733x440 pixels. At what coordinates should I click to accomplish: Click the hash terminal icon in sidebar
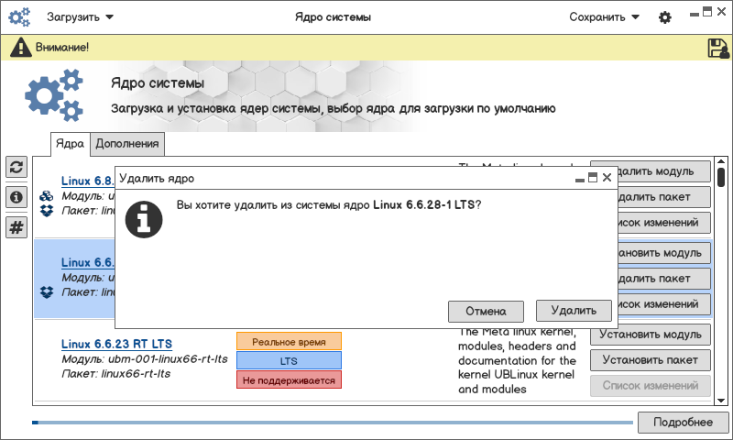tap(16, 227)
